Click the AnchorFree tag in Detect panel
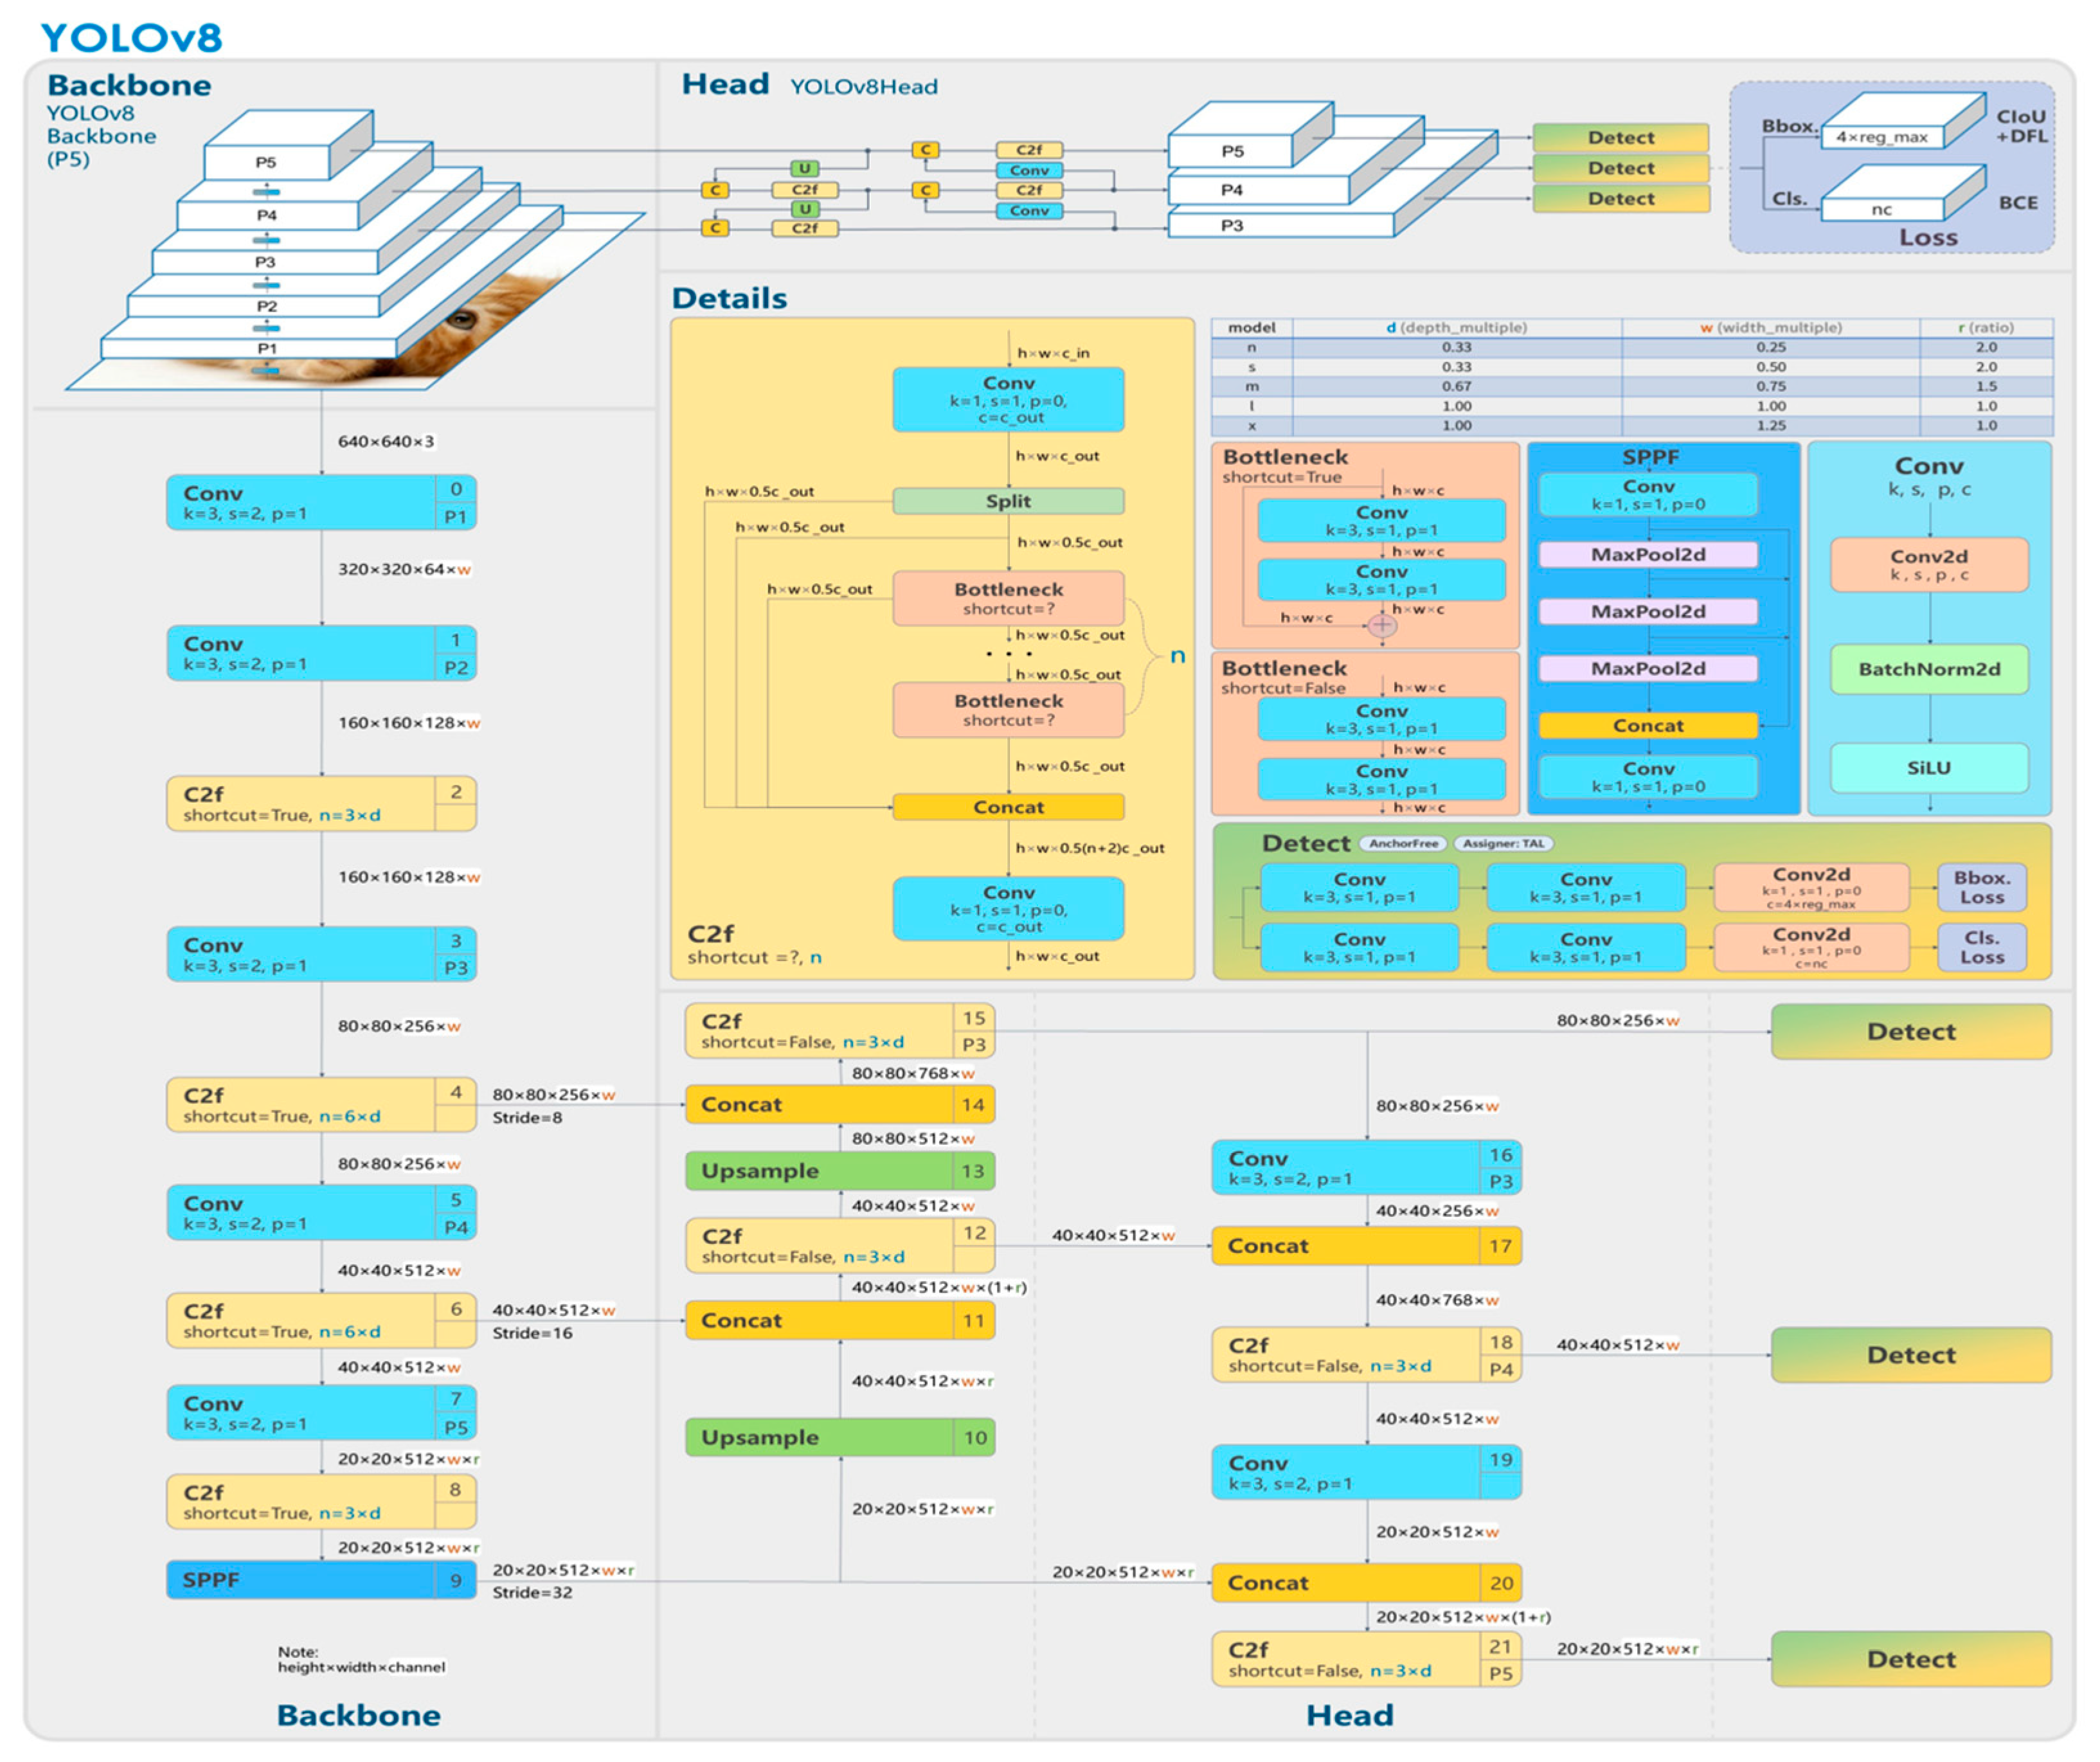 1403,844
